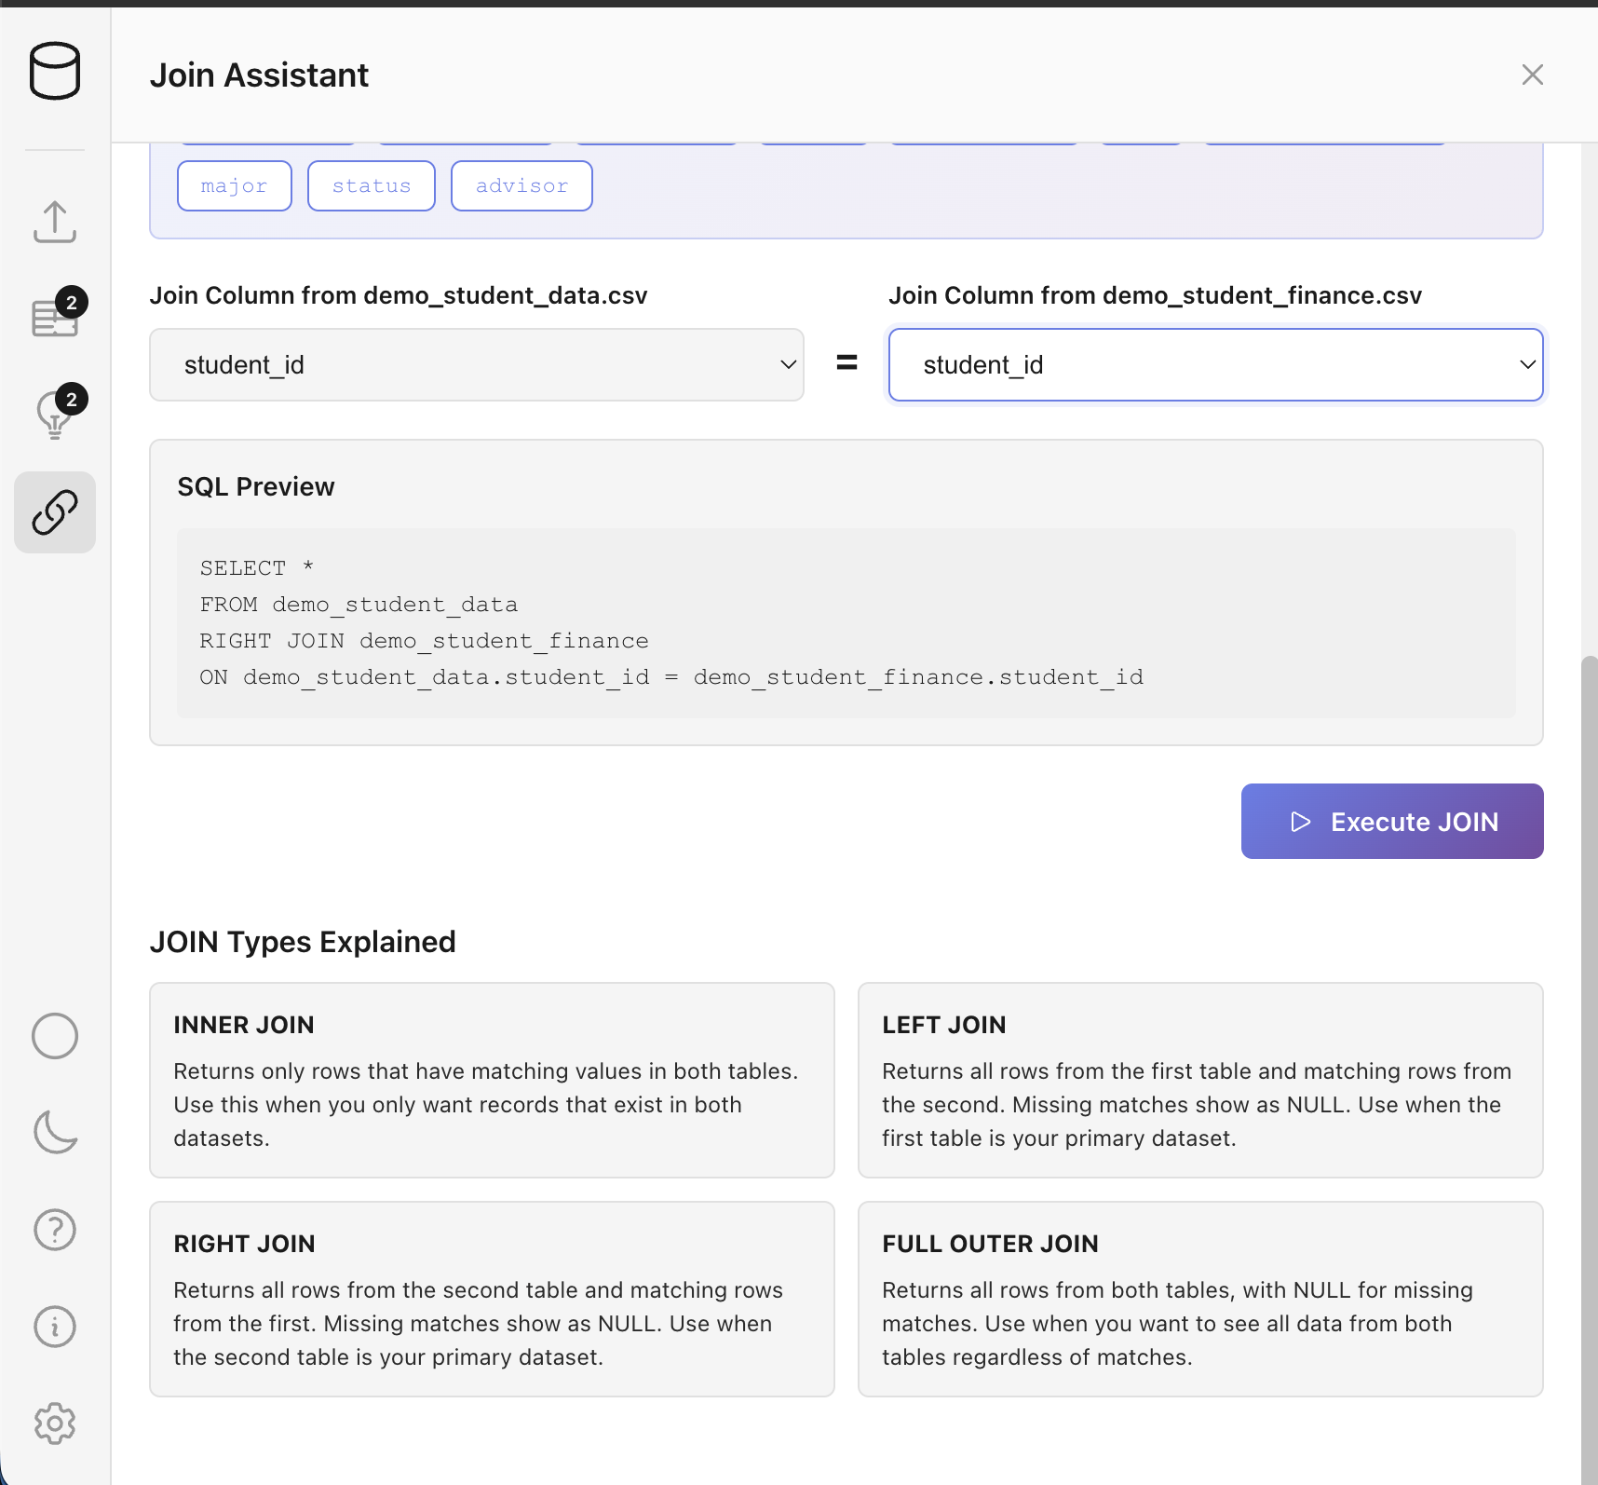Close the Join Assistant dialog
The width and height of the screenshot is (1598, 1485).
tap(1532, 75)
